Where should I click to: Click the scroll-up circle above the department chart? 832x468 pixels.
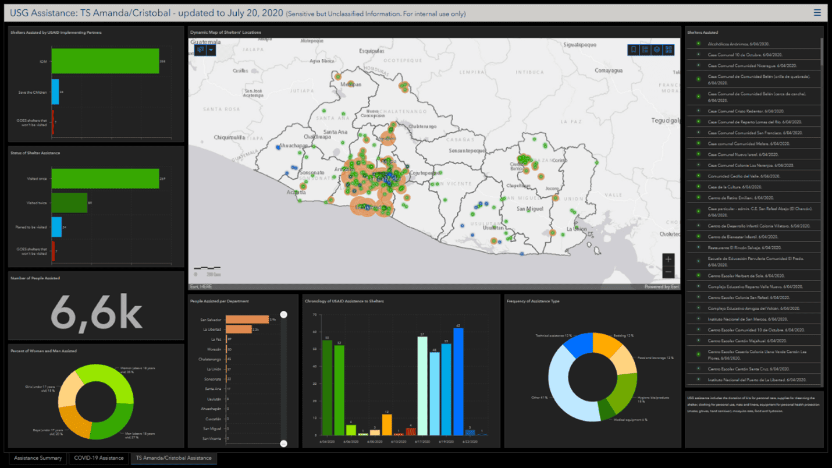283,314
